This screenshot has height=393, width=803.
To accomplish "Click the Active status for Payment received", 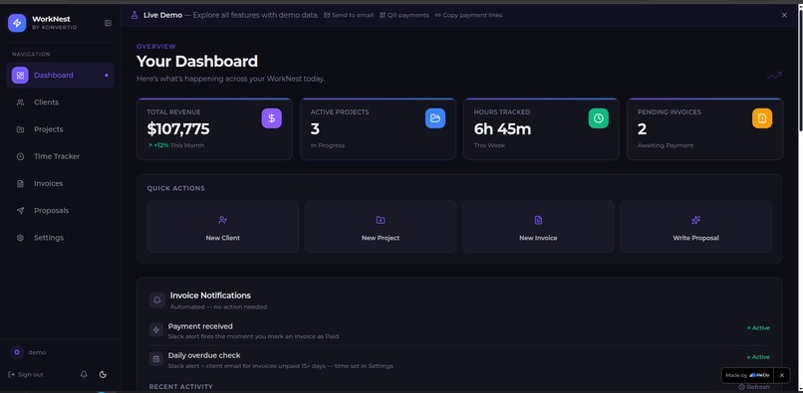I will 758,328.
